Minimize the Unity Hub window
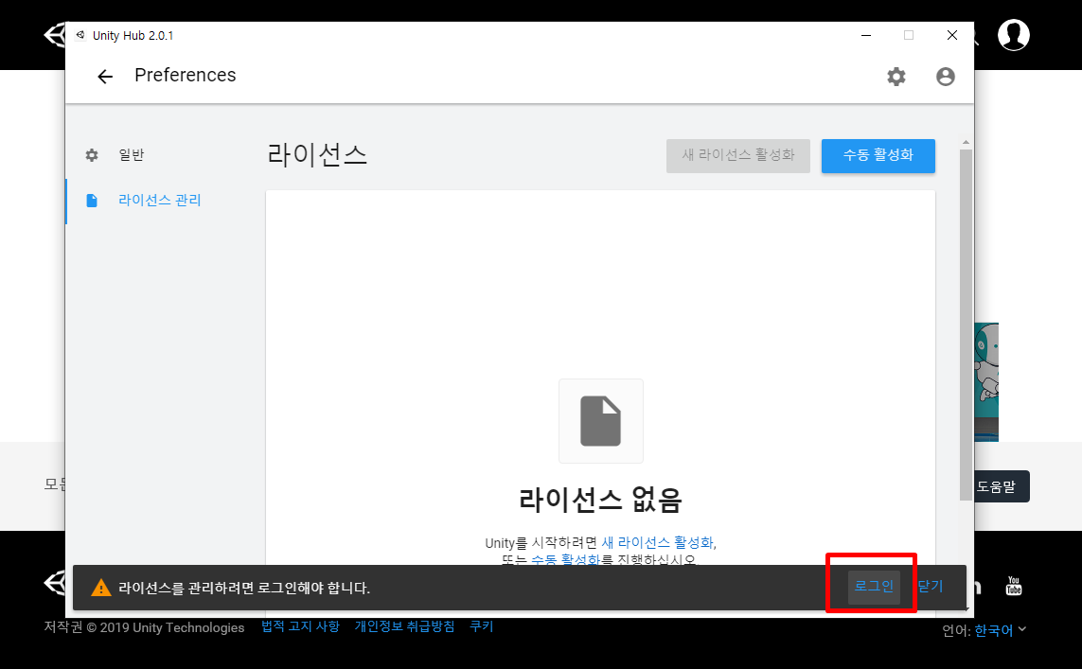Viewport: 1082px width, 669px height. (866, 35)
